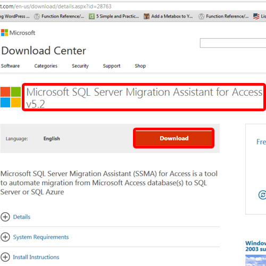The width and height of the screenshot is (266, 266).
Task: Click the System Requirements link text
Action: [41, 237]
